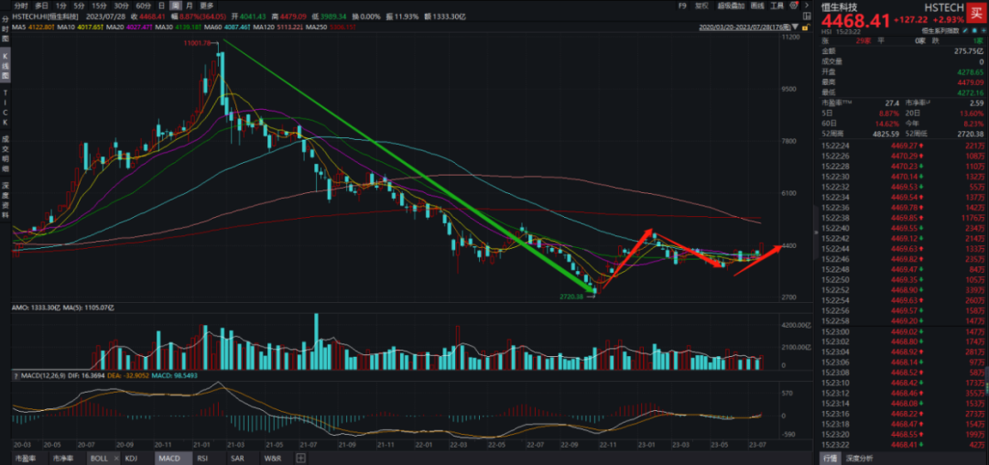
Task: Toggle the yellow date-range lock icon
Action: point(805,27)
